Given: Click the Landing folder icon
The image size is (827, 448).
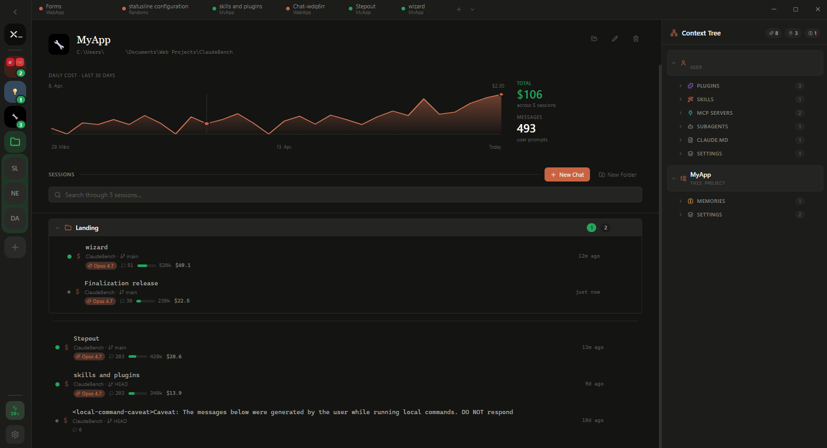Looking at the screenshot, I should tap(68, 227).
